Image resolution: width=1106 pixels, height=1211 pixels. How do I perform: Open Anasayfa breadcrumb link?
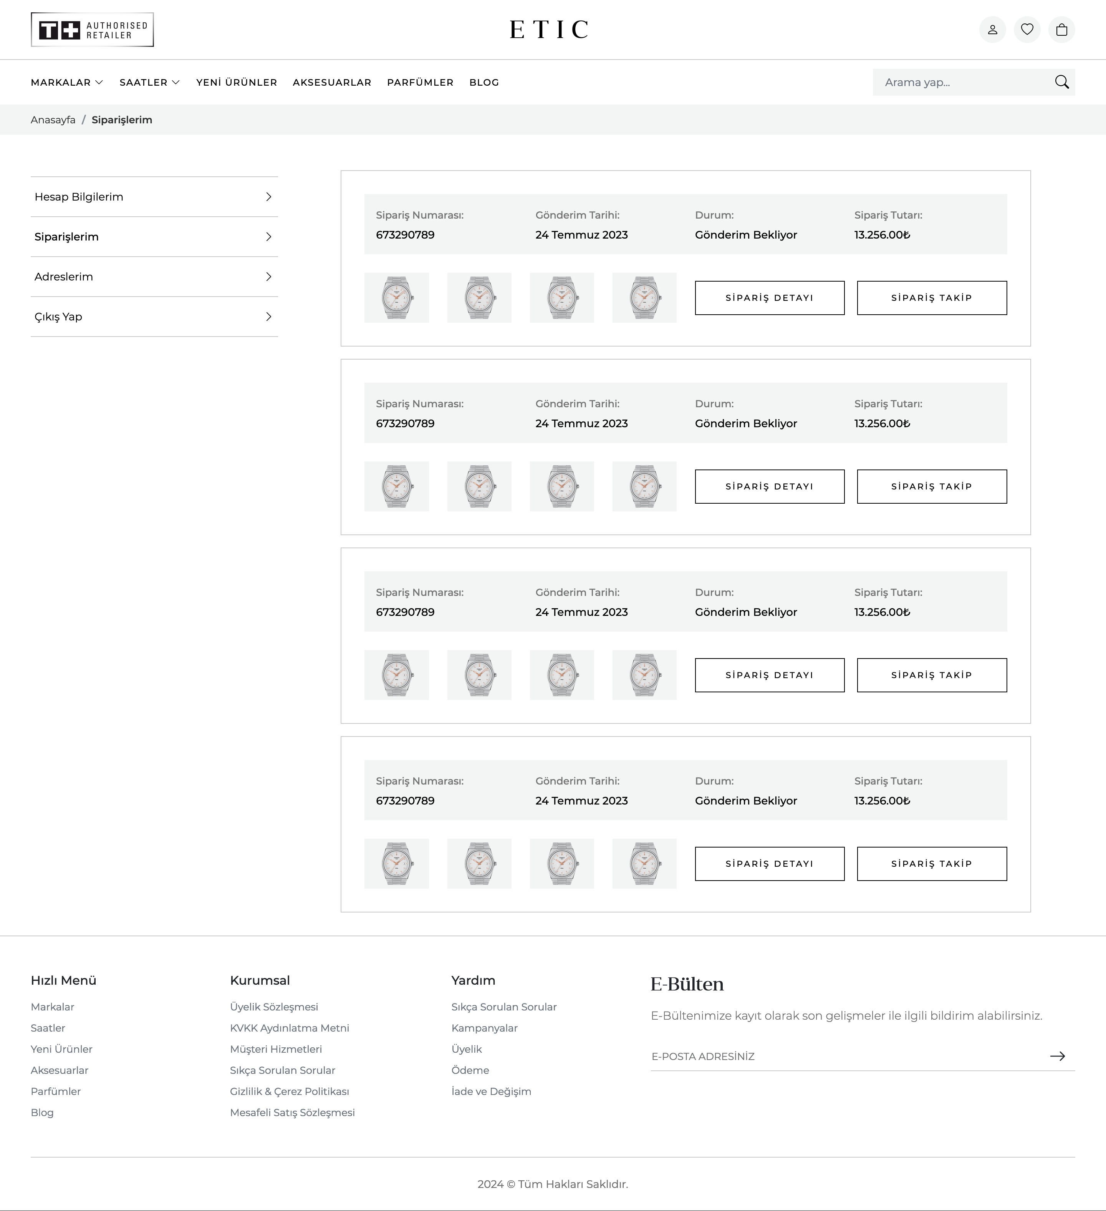tap(53, 119)
